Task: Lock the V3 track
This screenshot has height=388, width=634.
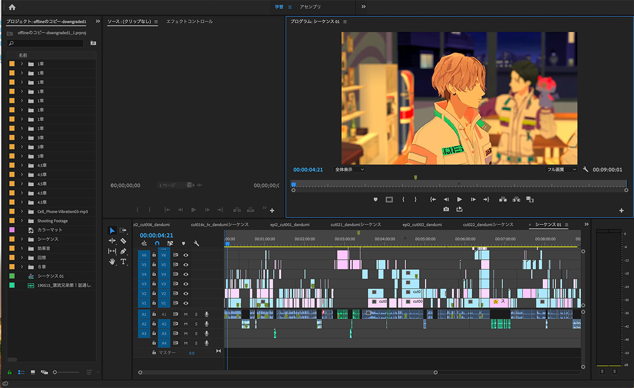Action: point(154,284)
